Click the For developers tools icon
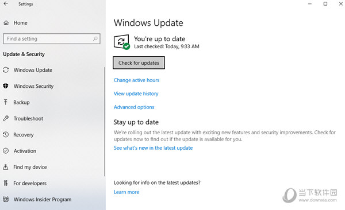This screenshot has height=210, width=345. (x=6, y=183)
